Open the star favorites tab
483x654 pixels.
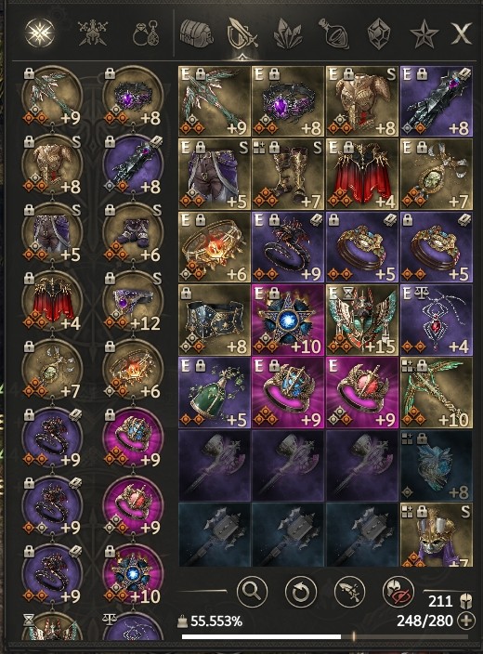pos(424,34)
